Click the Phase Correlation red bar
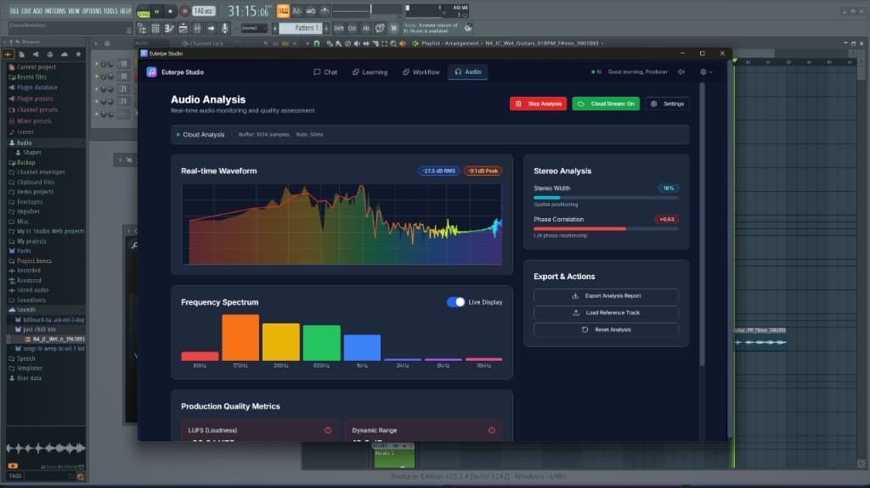The image size is (870, 488). coord(579,228)
